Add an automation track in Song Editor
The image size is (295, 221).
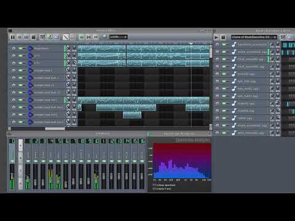[57, 37]
